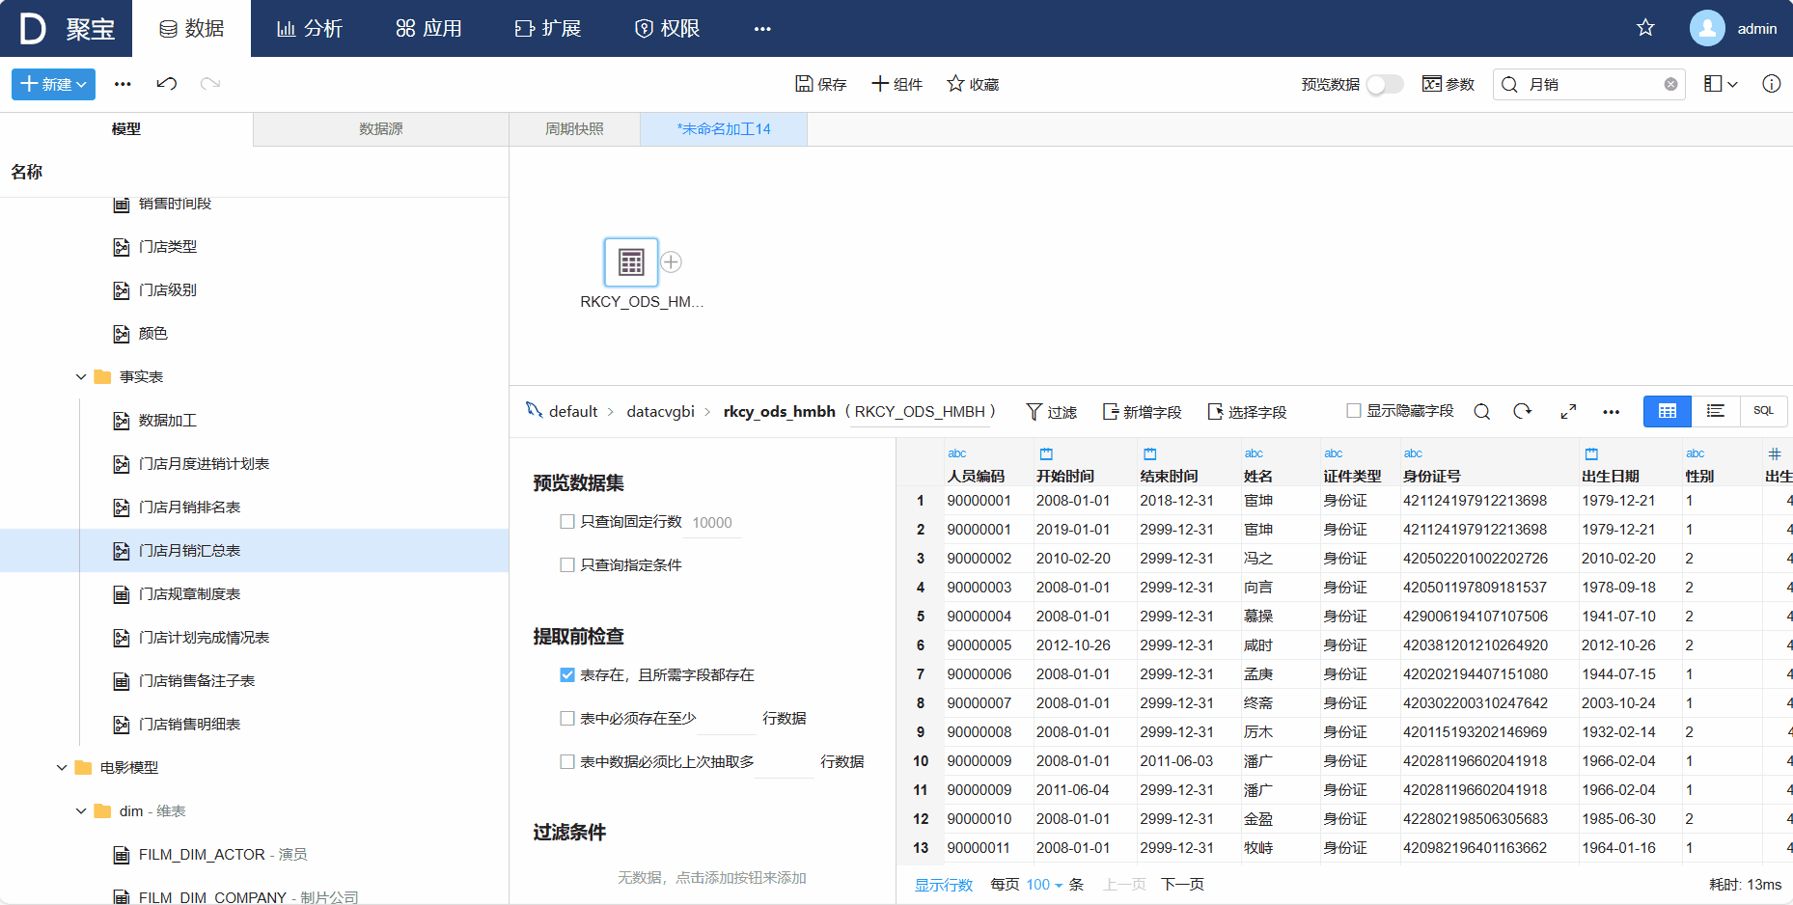Image resolution: width=1793 pixels, height=905 pixels.
Task: Click the default breadcrumb
Action: (x=573, y=412)
